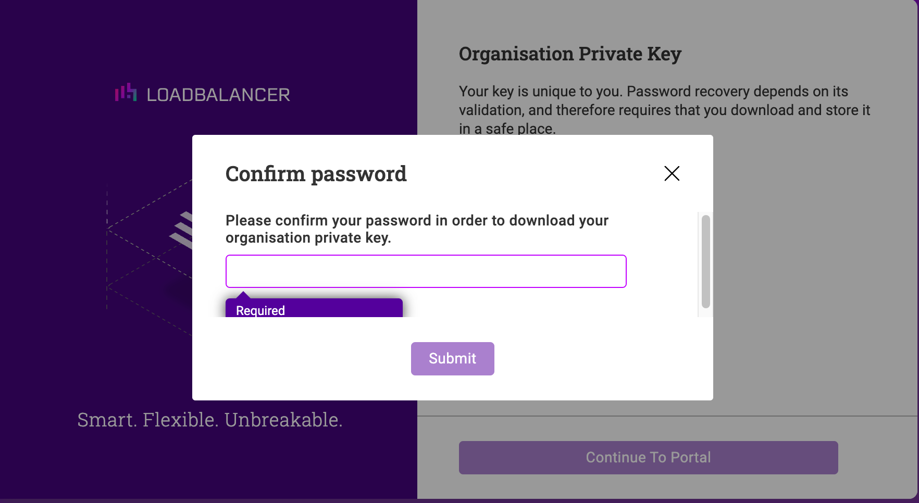
Task: Click the pointer arrow above Required tooltip
Action: (243, 295)
